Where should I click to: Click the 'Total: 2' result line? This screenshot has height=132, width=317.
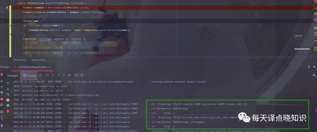(162, 126)
